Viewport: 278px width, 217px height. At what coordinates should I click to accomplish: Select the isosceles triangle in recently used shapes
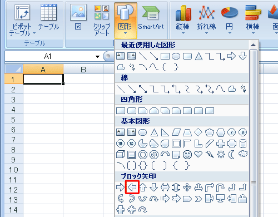pyautogui.click(x=198, y=56)
